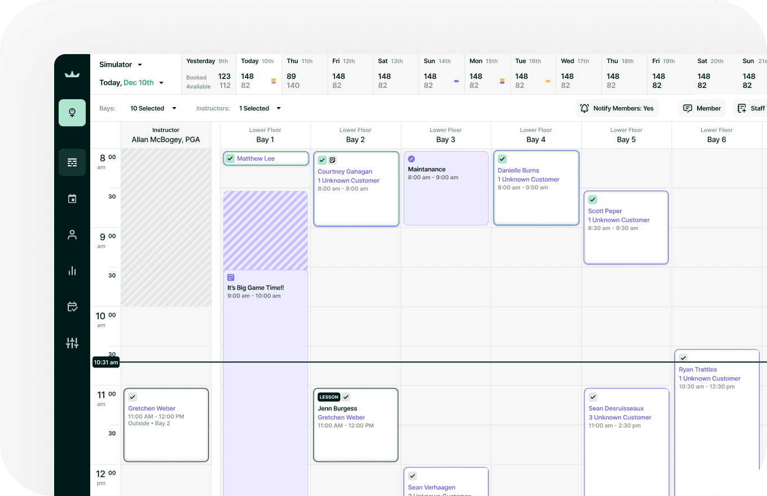The height and width of the screenshot is (496, 767).
Task: Open Gretchen Weber link in instructor column
Action: pos(152,408)
